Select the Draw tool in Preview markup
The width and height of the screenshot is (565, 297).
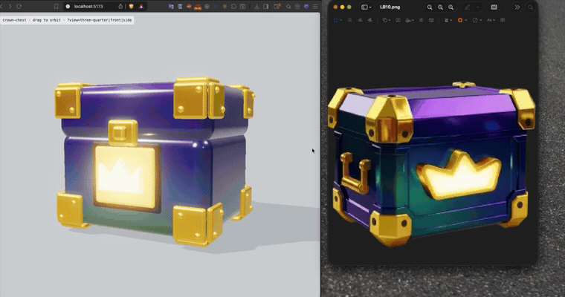[x=370, y=20]
